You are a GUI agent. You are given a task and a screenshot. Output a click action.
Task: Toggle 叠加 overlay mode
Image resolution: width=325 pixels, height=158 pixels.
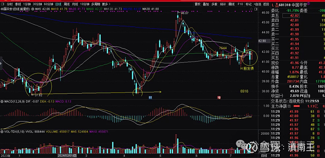pos(206,4)
